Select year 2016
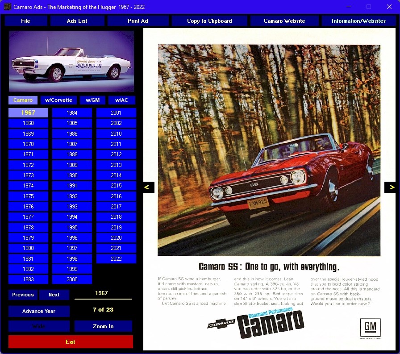This screenshot has width=400, height=354. coord(116,196)
